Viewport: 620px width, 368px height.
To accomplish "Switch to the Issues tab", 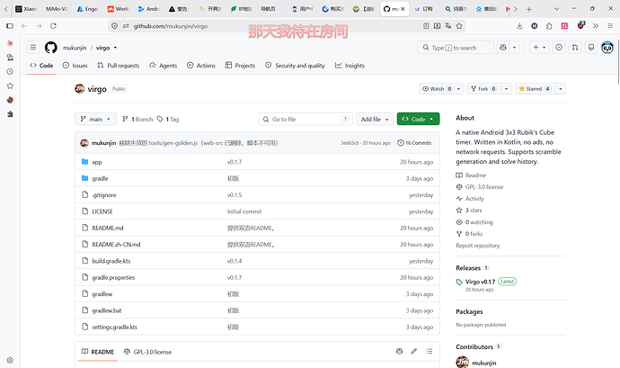I will pyautogui.click(x=75, y=66).
